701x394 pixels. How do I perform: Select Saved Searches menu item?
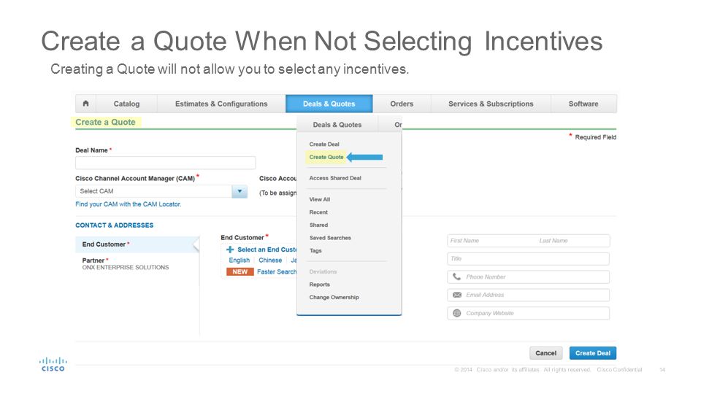click(x=330, y=238)
